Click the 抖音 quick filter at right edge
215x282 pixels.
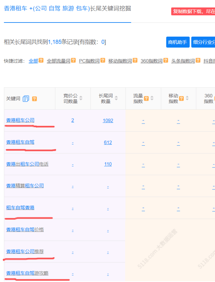(209, 61)
